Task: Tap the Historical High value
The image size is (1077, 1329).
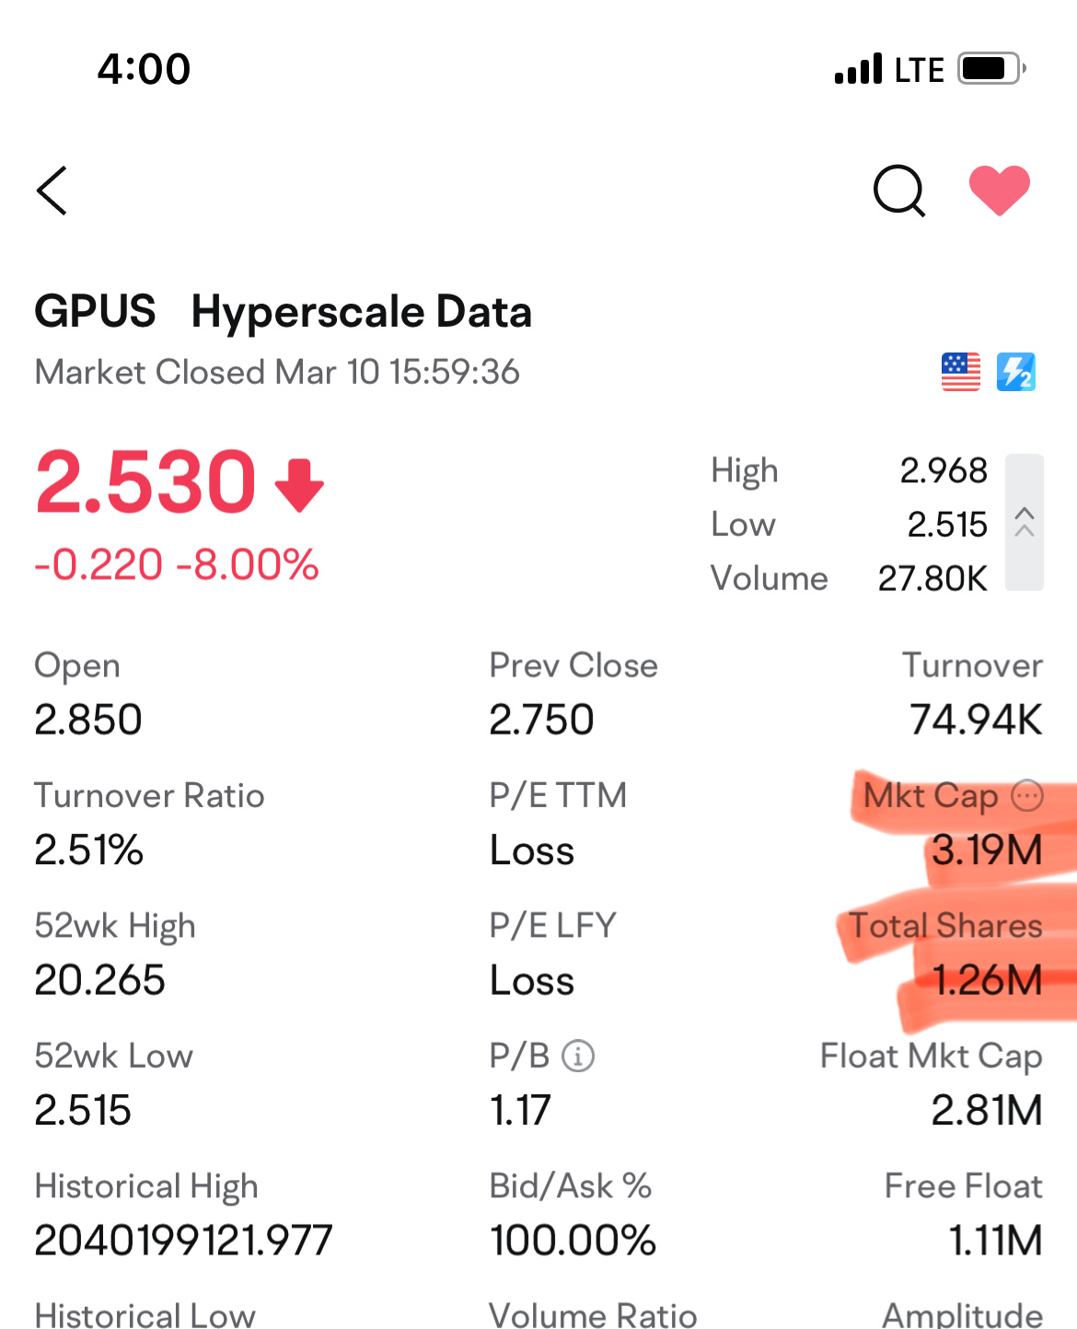Action: pos(183,1240)
